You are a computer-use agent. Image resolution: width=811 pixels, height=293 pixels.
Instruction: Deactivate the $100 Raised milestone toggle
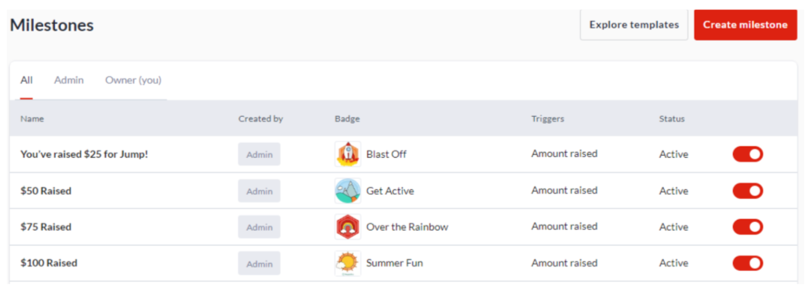point(748,263)
